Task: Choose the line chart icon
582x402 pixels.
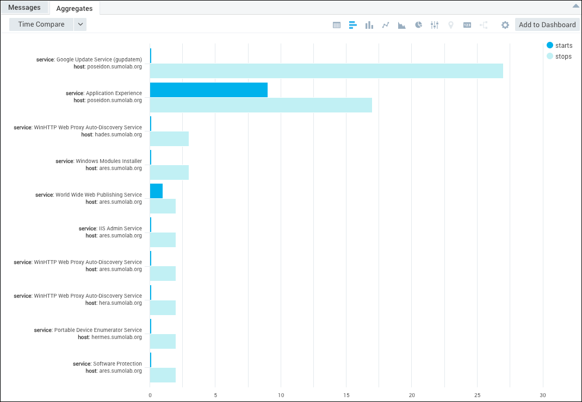Action: [x=386, y=25]
